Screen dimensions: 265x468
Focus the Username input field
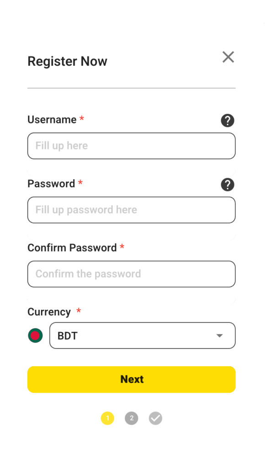coord(131,145)
